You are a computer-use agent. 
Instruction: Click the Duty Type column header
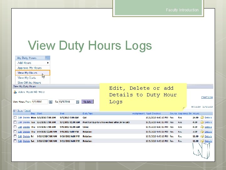pyautogui.click(x=88, y=114)
